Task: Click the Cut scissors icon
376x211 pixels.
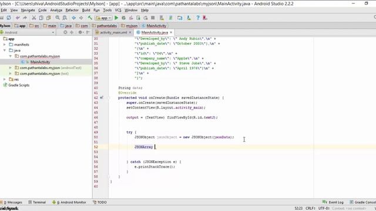Action: click(x=34, y=18)
